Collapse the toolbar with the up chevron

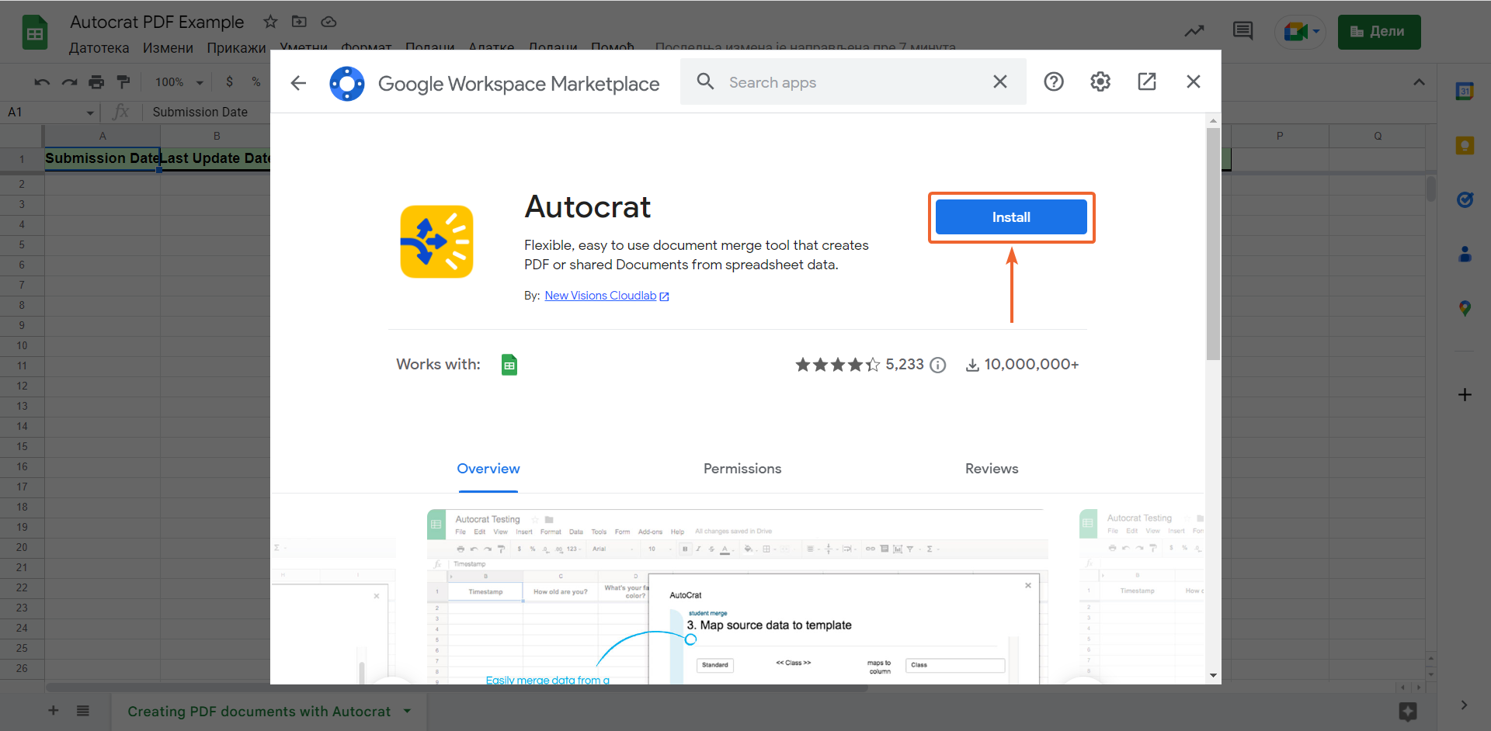(1419, 82)
